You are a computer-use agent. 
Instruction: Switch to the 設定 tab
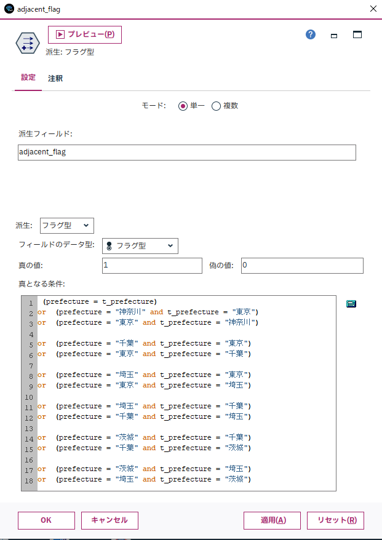click(28, 77)
